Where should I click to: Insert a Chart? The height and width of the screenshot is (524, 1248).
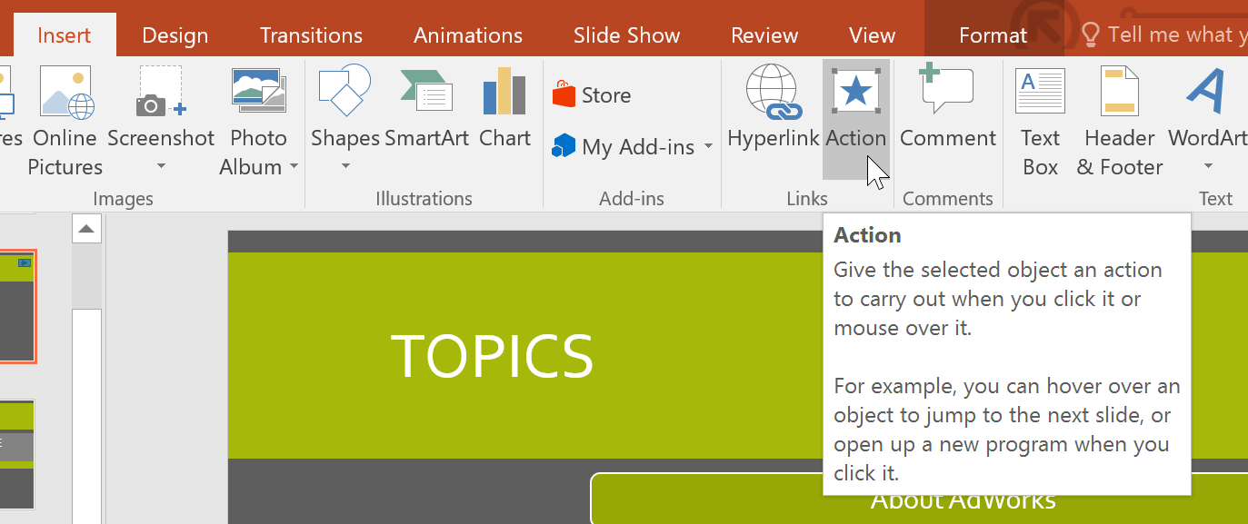[x=504, y=109]
